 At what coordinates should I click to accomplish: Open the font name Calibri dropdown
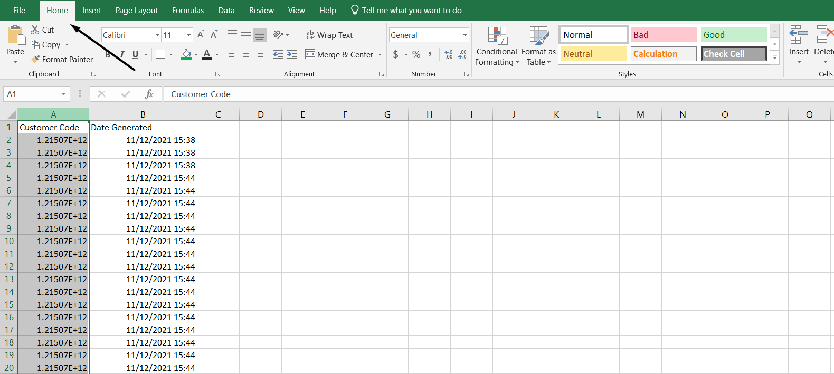click(157, 35)
